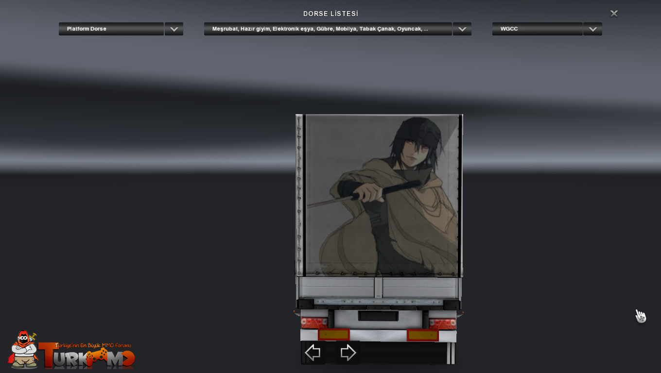Image resolution: width=661 pixels, height=373 pixels.
Task: Open the Platform Dorse trailer type dropdown
Action: 111,29
